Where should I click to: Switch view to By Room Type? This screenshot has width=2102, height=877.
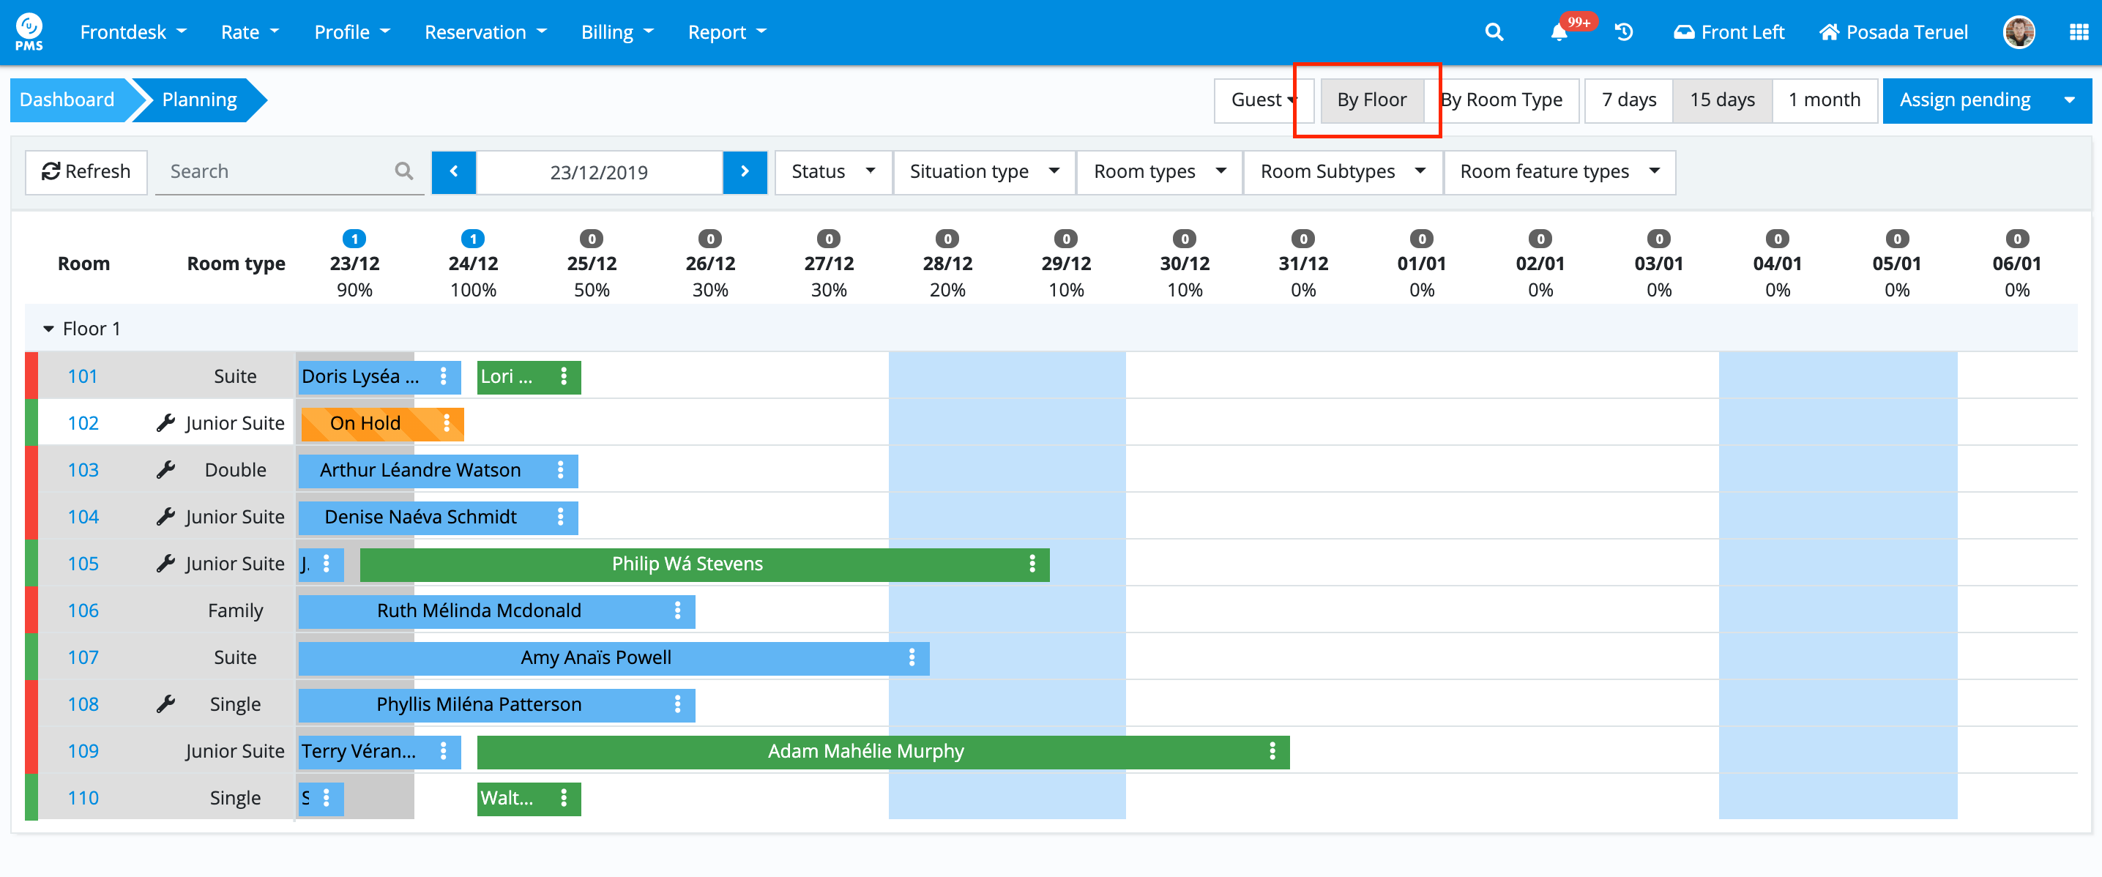[1502, 100]
